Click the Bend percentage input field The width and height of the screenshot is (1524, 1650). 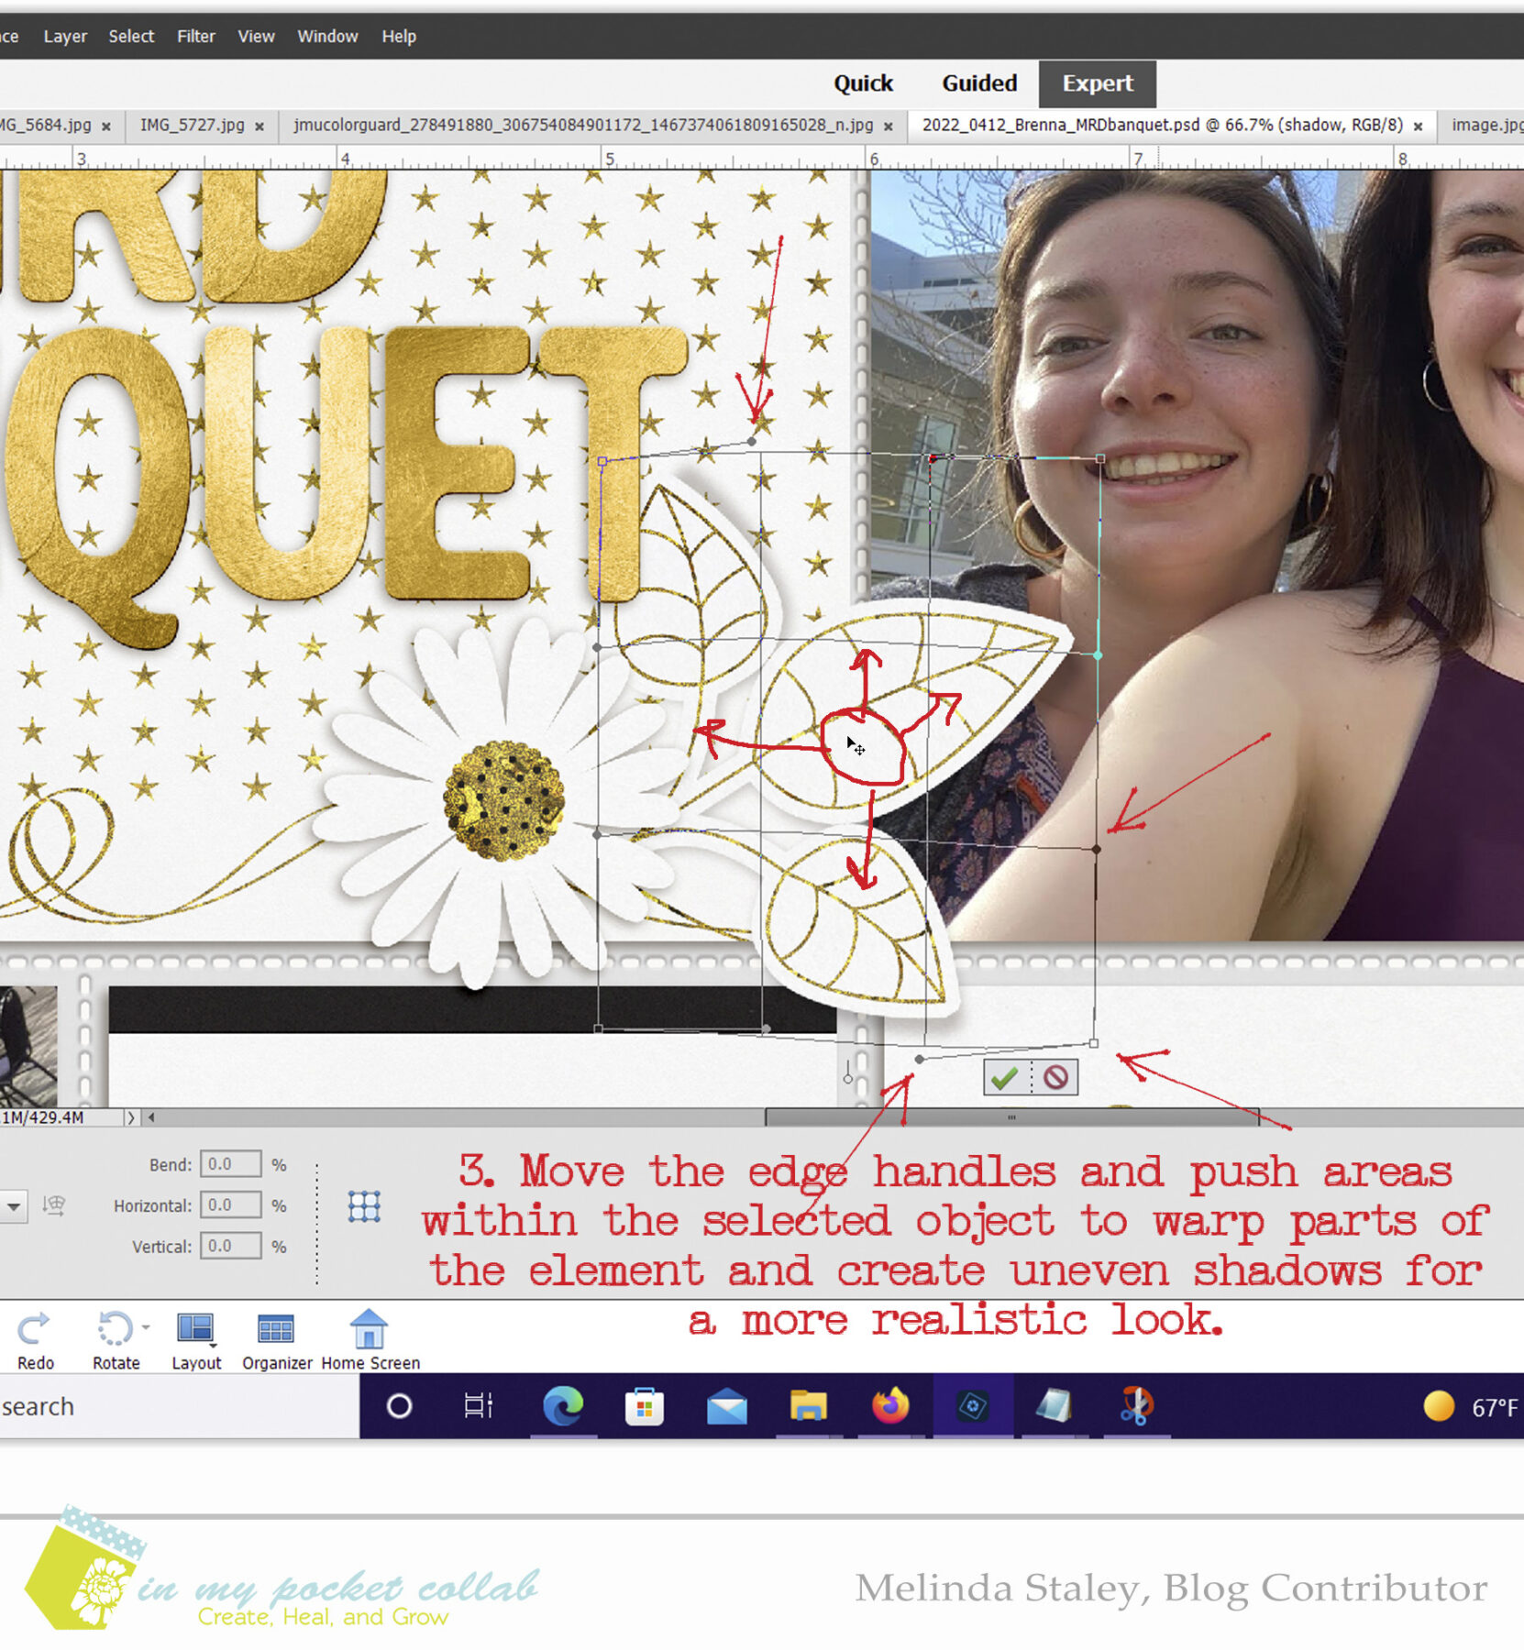(230, 1164)
